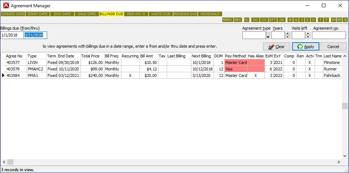349x173 pixels.
Task: Select the EFT filter button
Action: [273, 20]
